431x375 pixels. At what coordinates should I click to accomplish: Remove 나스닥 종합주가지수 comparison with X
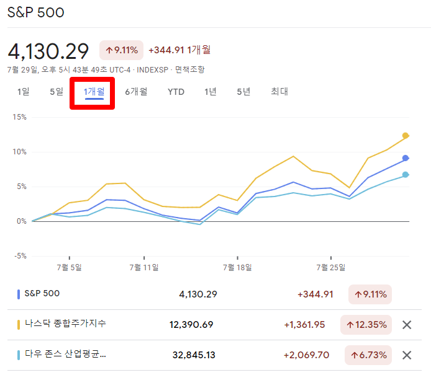pyautogui.click(x=407, y=325)
